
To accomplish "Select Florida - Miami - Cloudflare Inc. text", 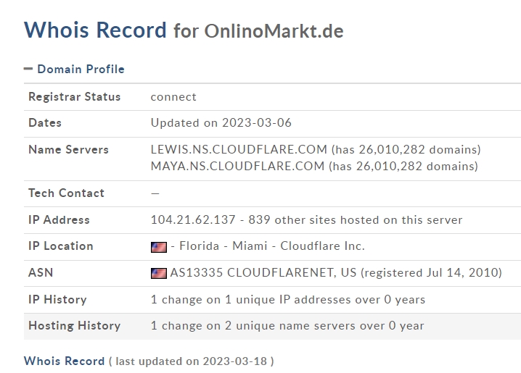I will tap(272, 246).
